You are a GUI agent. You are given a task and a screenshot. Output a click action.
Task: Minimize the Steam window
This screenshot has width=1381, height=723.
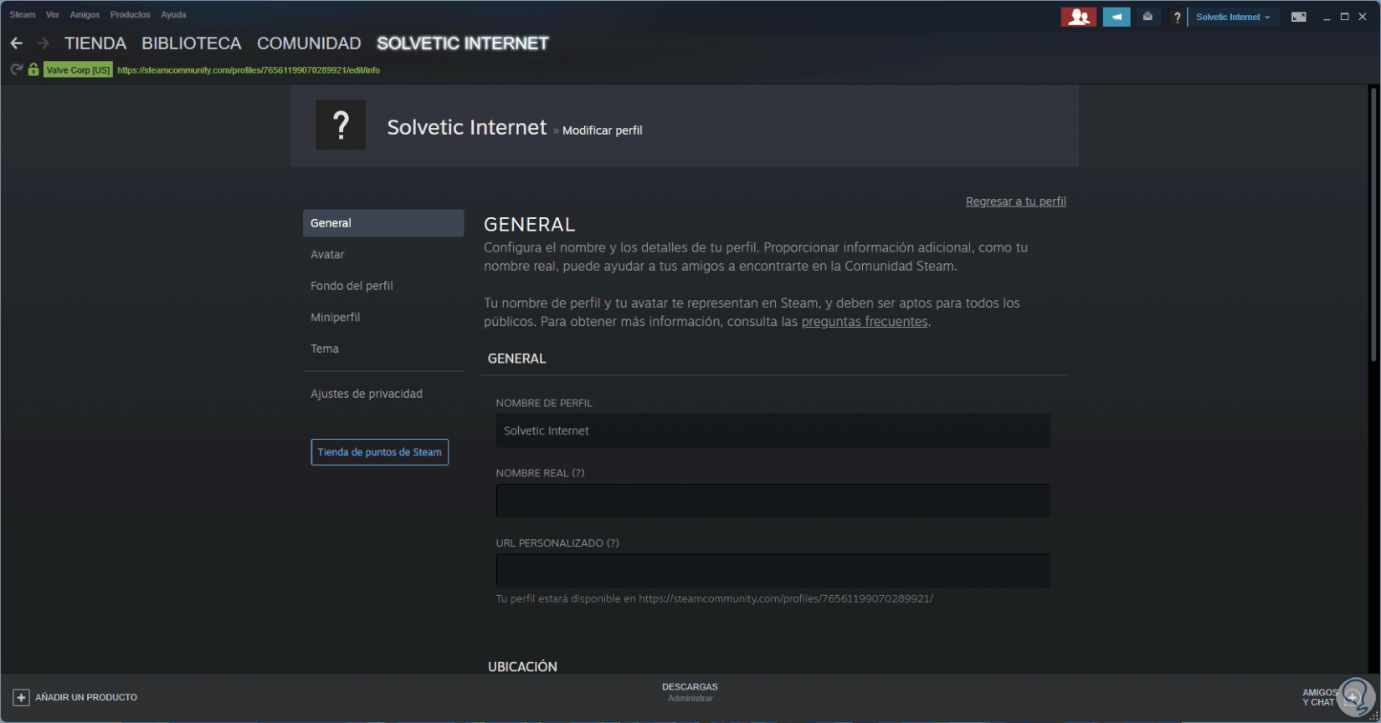tap(1327, 17)
